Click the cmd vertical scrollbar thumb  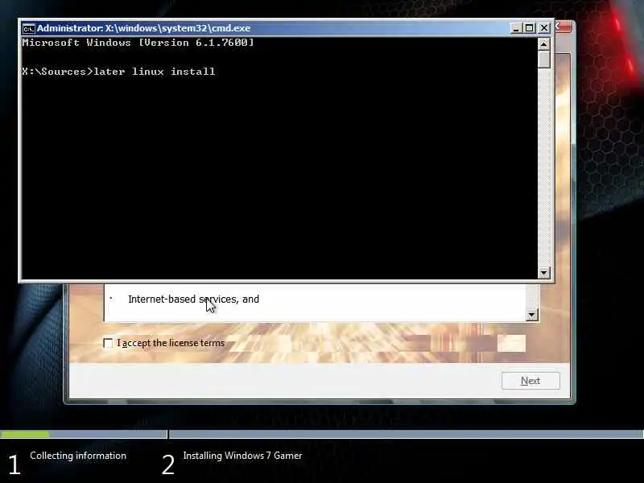(544, 59)
